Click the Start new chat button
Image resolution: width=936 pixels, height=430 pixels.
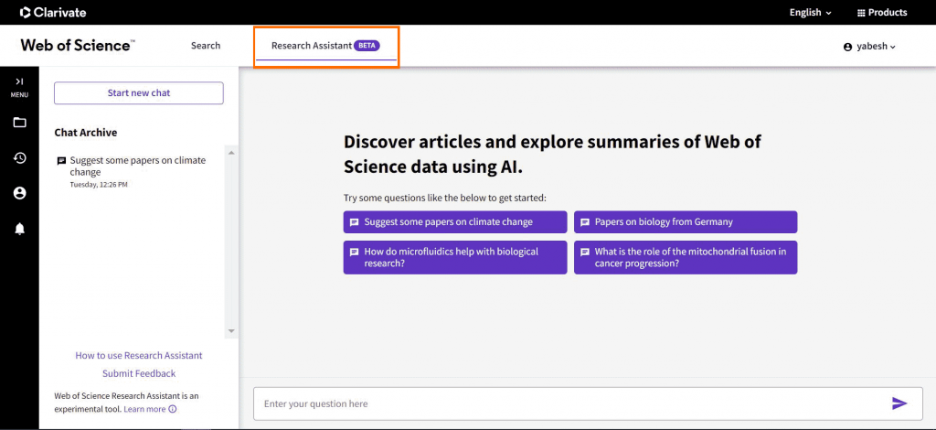(139, 93)
